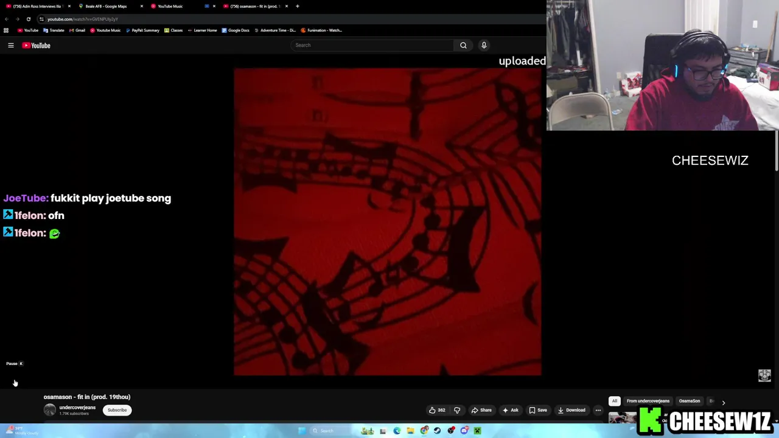
Task: Open Steam from taskbar
Action: tap(437, 431)
